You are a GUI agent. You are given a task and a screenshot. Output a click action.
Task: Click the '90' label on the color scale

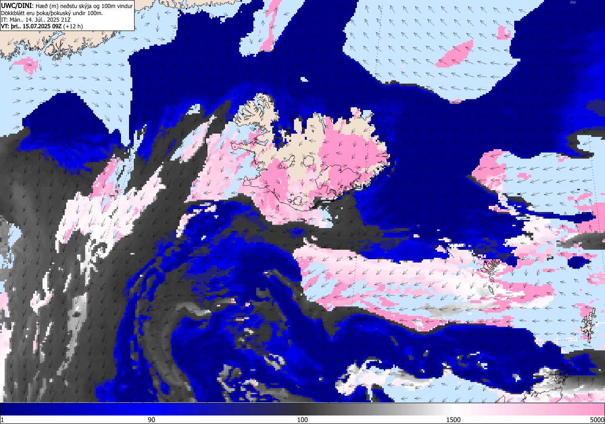click(151, 420)
